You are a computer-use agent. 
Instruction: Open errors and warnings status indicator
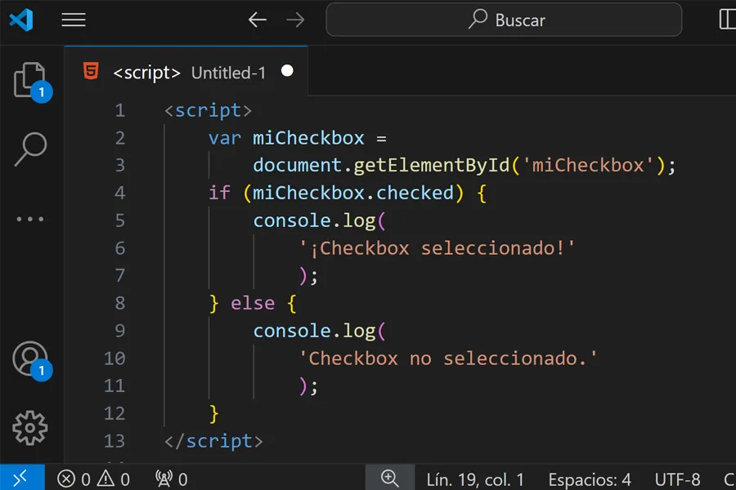click(x=93, y=479)
